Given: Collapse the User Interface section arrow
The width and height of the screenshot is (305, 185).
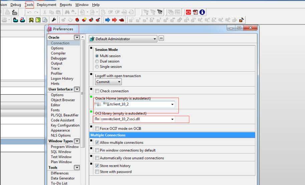Looking at the screenshot, I should [77, 89].
